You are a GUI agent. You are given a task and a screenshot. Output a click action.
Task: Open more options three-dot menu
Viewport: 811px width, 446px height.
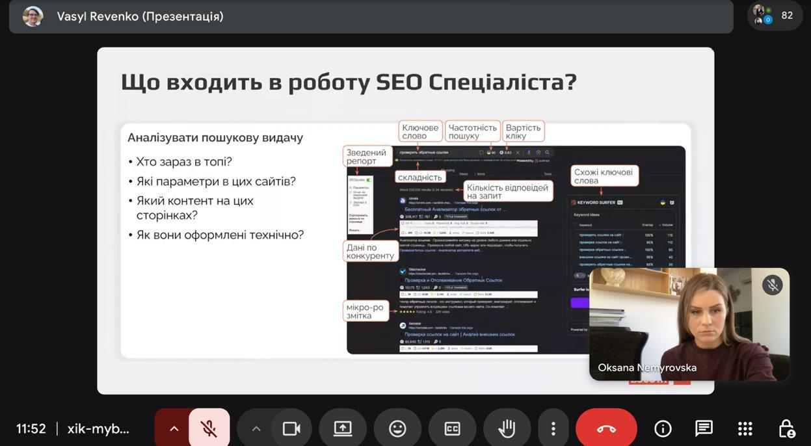click(x=553, y=428)
